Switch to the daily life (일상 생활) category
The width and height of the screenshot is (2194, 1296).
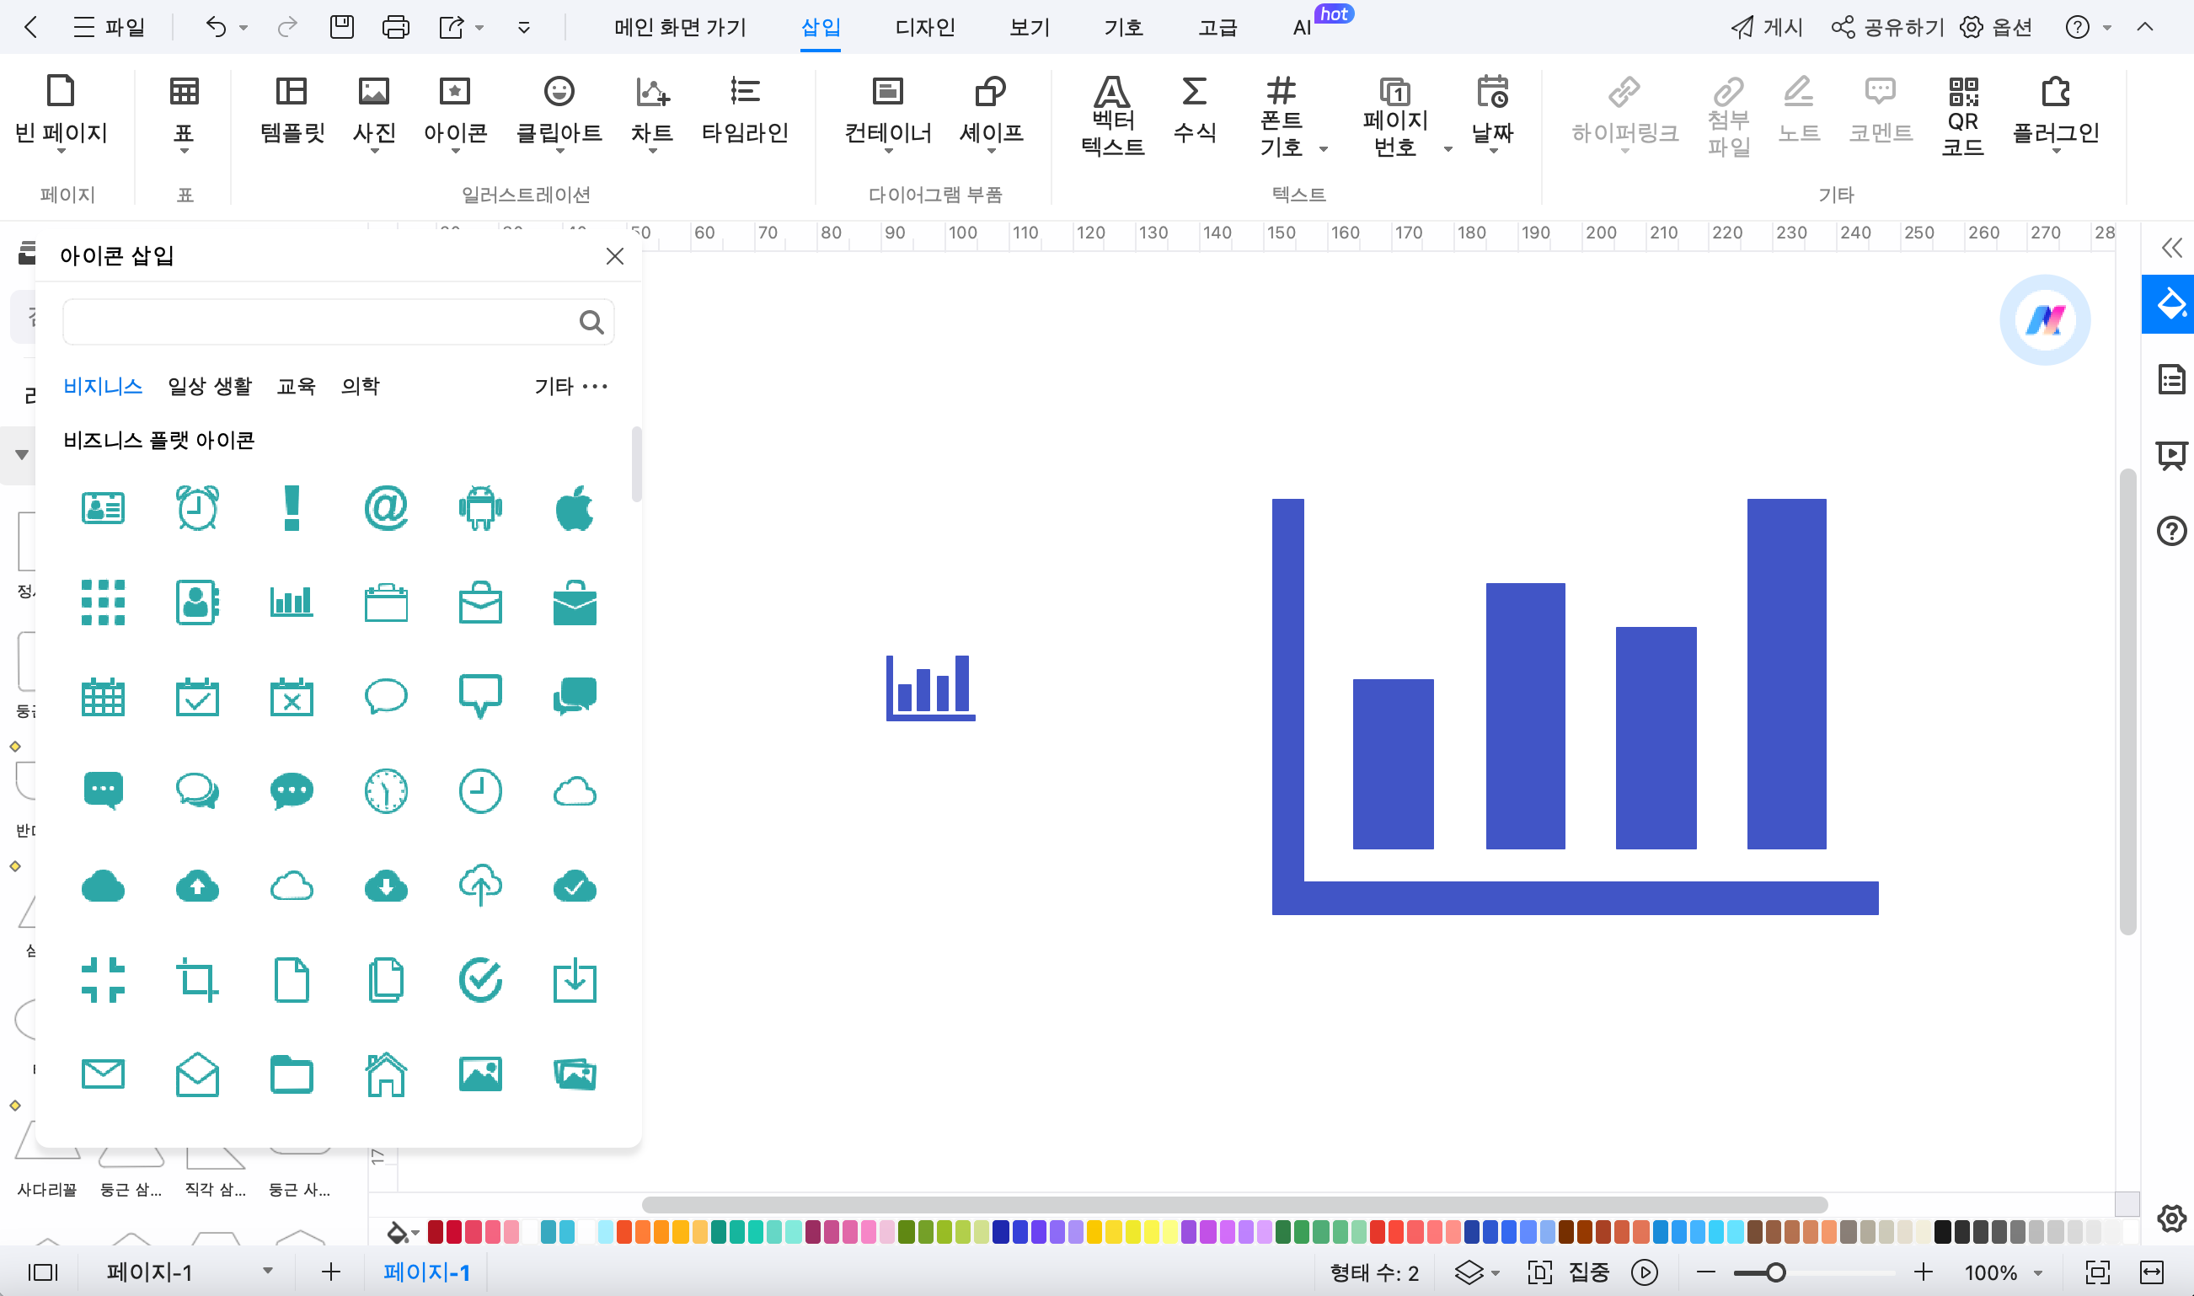[x=210, y=385]
